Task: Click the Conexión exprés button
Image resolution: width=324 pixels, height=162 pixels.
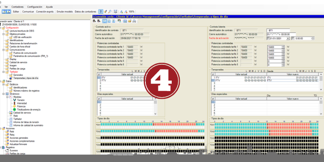Action: click(x=45, y=12)
